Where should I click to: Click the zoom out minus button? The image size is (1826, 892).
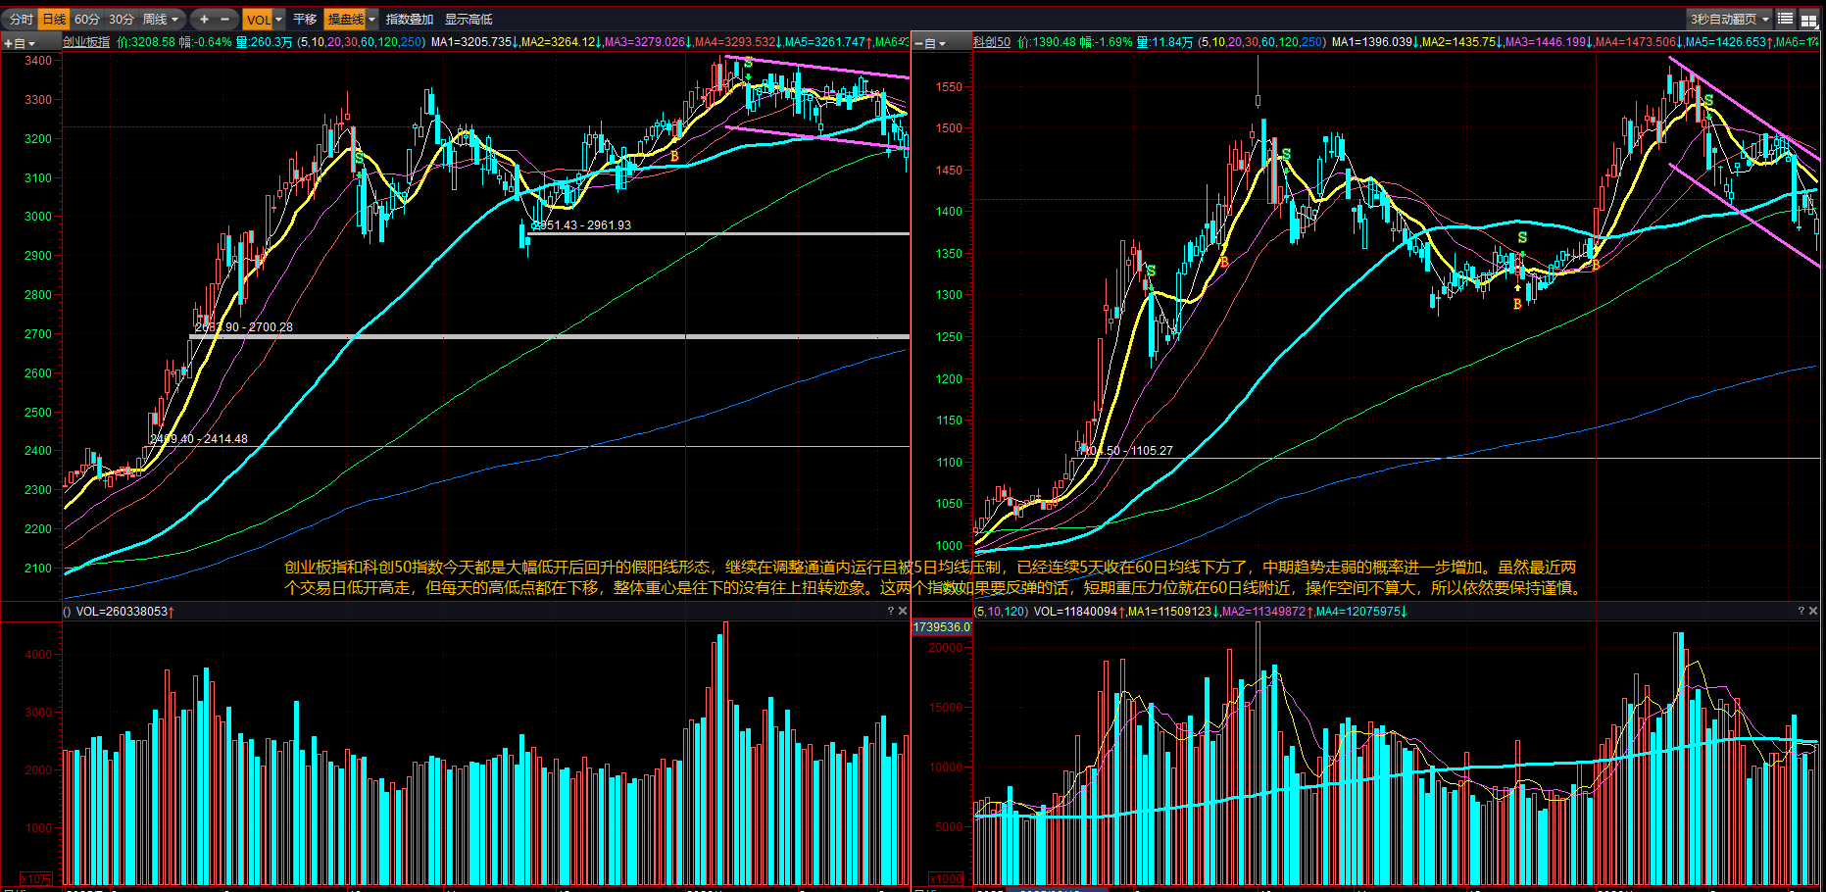225,20
